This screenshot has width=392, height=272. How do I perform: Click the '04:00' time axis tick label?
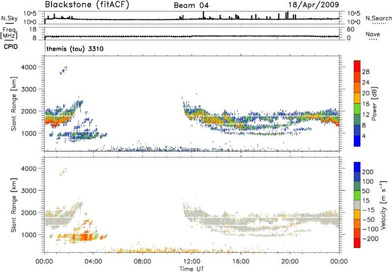[x=93, y=262]
